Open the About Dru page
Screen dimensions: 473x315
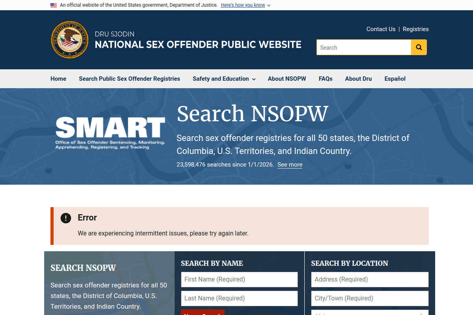pos(358,79)
